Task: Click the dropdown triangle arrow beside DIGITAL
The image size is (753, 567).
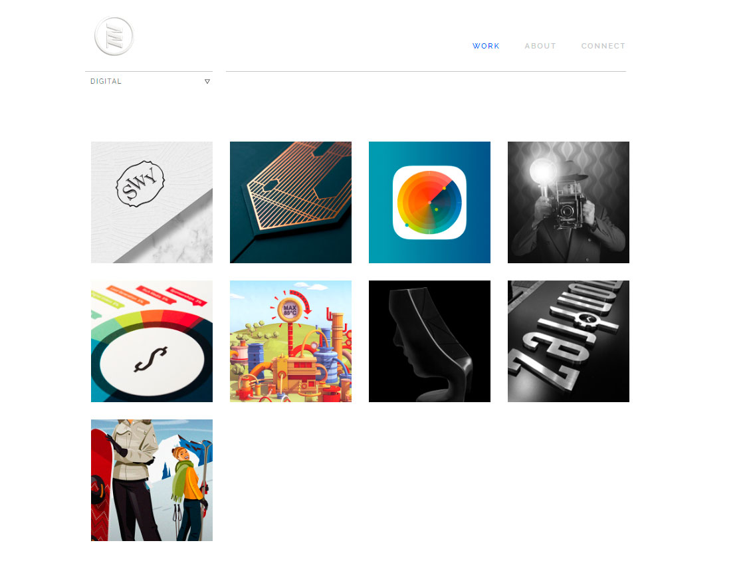Action: tap(207, 82)
